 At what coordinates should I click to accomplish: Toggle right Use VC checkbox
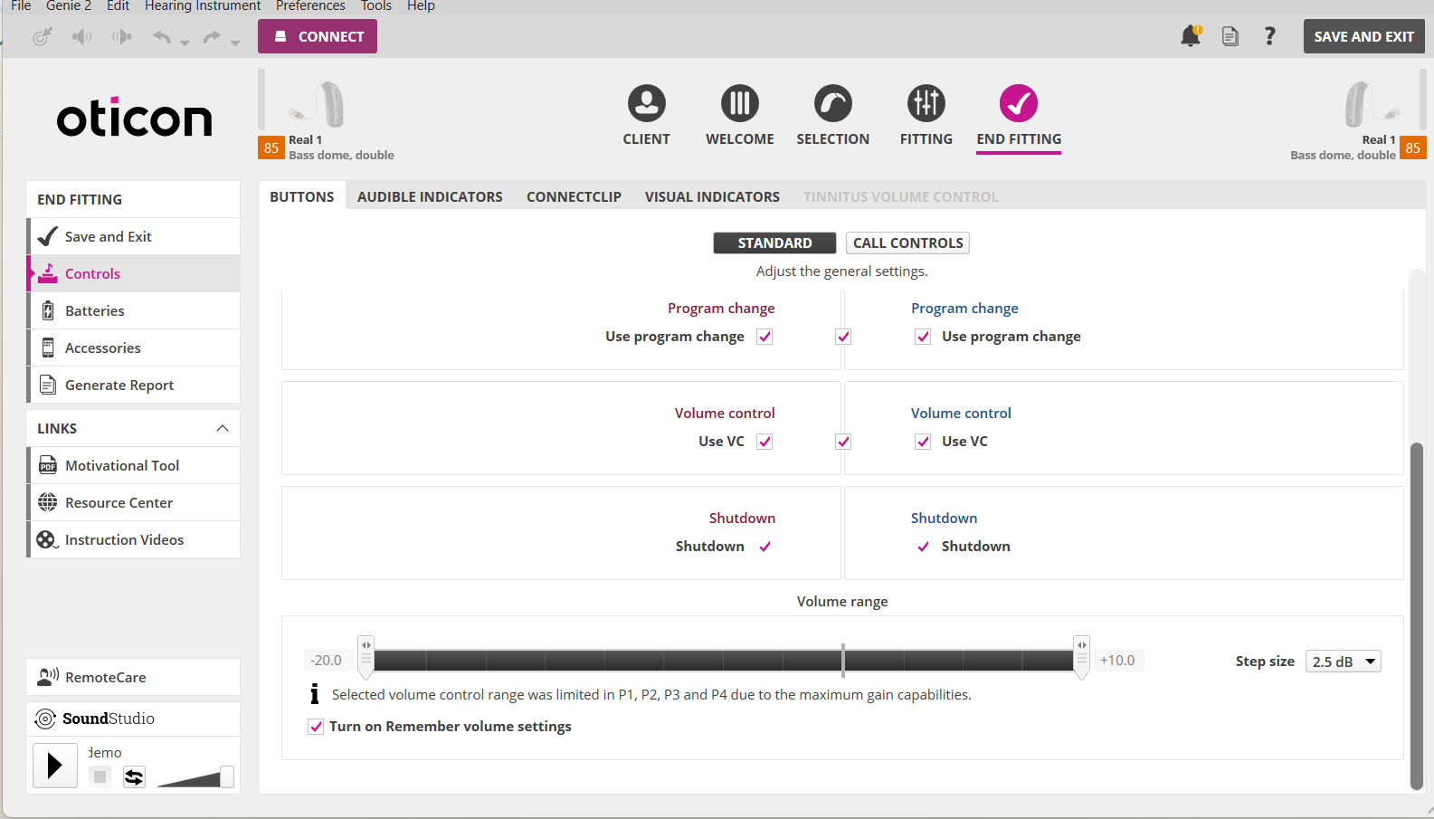point(923,442)
